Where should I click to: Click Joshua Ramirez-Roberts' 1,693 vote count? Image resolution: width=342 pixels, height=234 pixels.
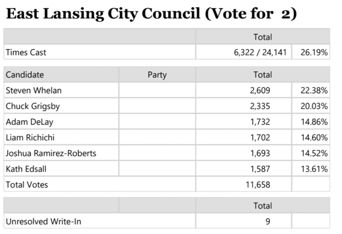[260, 153]
